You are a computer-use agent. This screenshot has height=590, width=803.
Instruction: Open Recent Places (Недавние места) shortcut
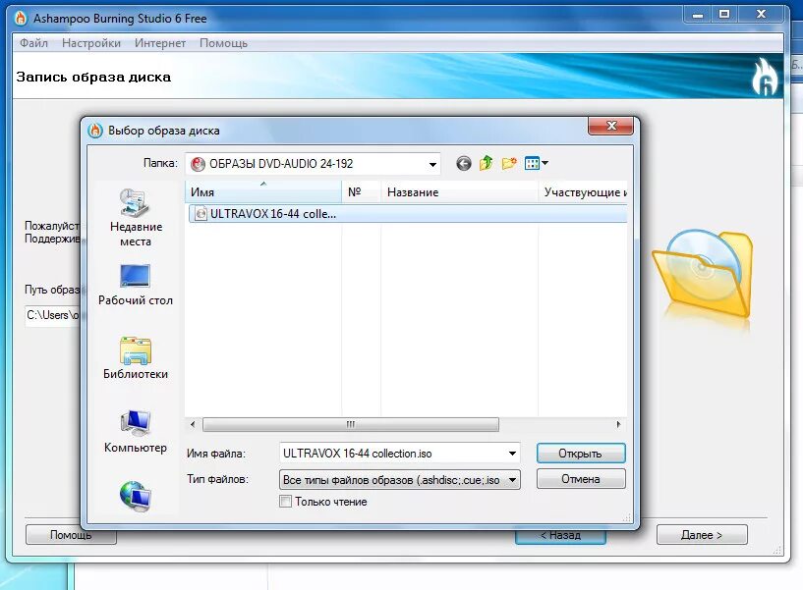[136, 218]
